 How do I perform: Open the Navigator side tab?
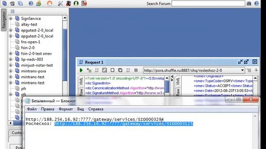pyautogui.click(x=4, y=20)
